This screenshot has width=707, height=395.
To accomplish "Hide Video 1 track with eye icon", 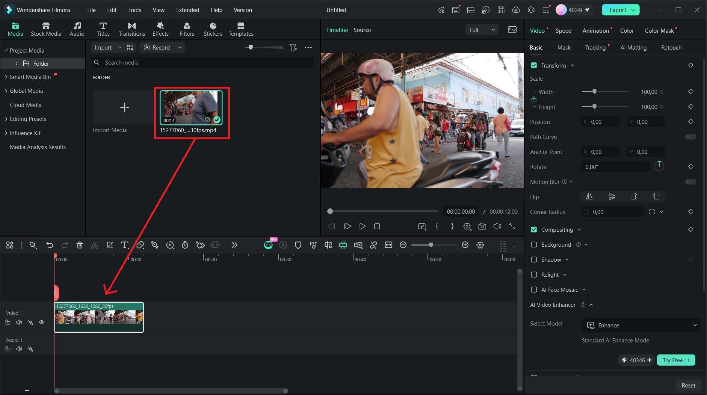I will [x=42, y=322].
